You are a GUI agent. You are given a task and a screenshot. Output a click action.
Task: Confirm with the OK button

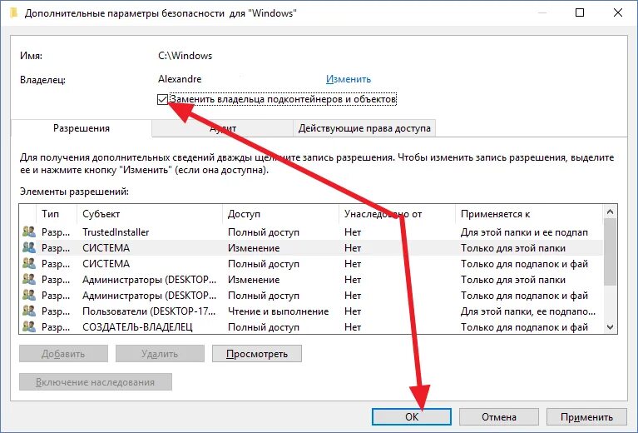[412, 416]
